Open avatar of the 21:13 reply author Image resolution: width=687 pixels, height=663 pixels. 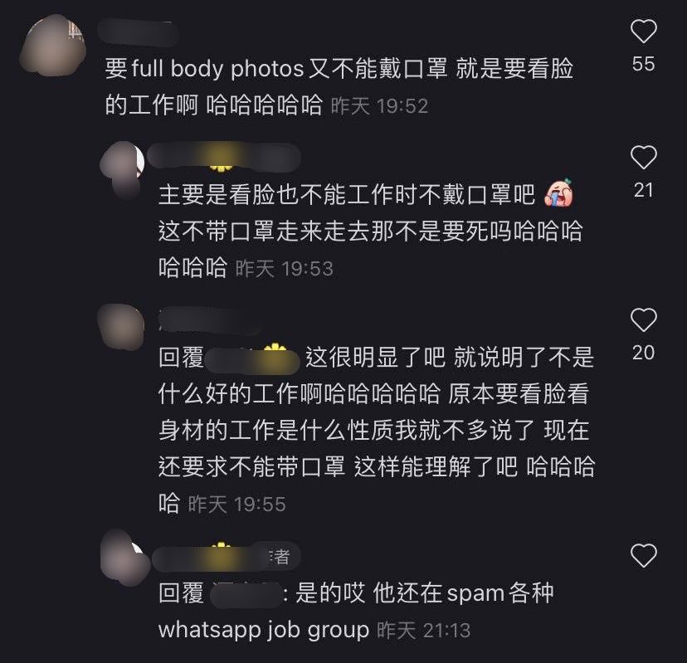124,558
